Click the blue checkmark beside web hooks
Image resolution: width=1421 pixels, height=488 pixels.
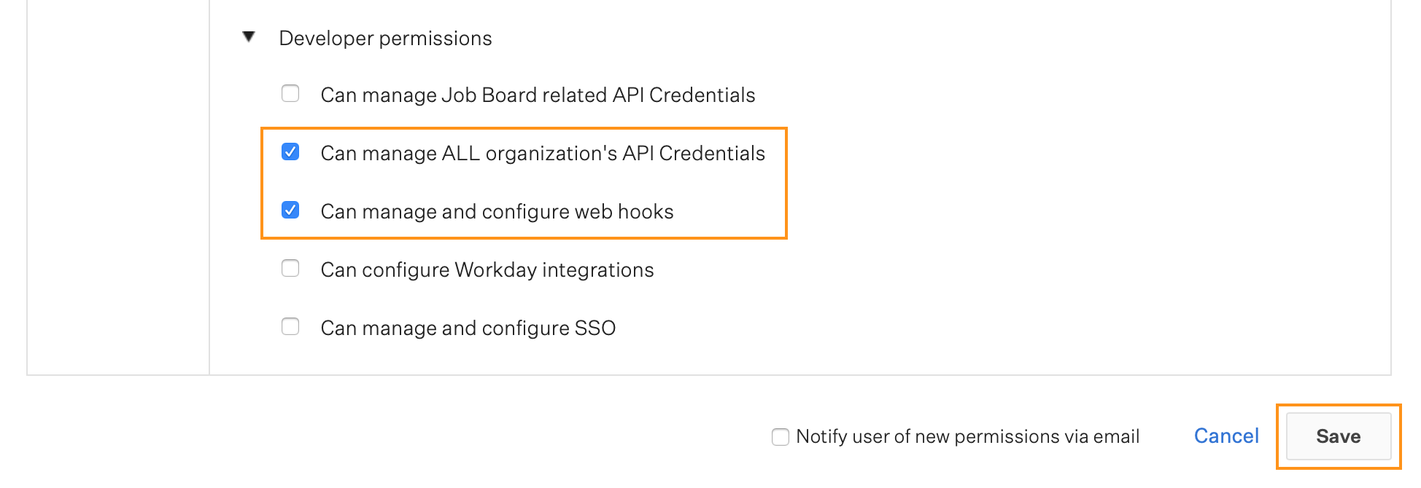(290, 210)
